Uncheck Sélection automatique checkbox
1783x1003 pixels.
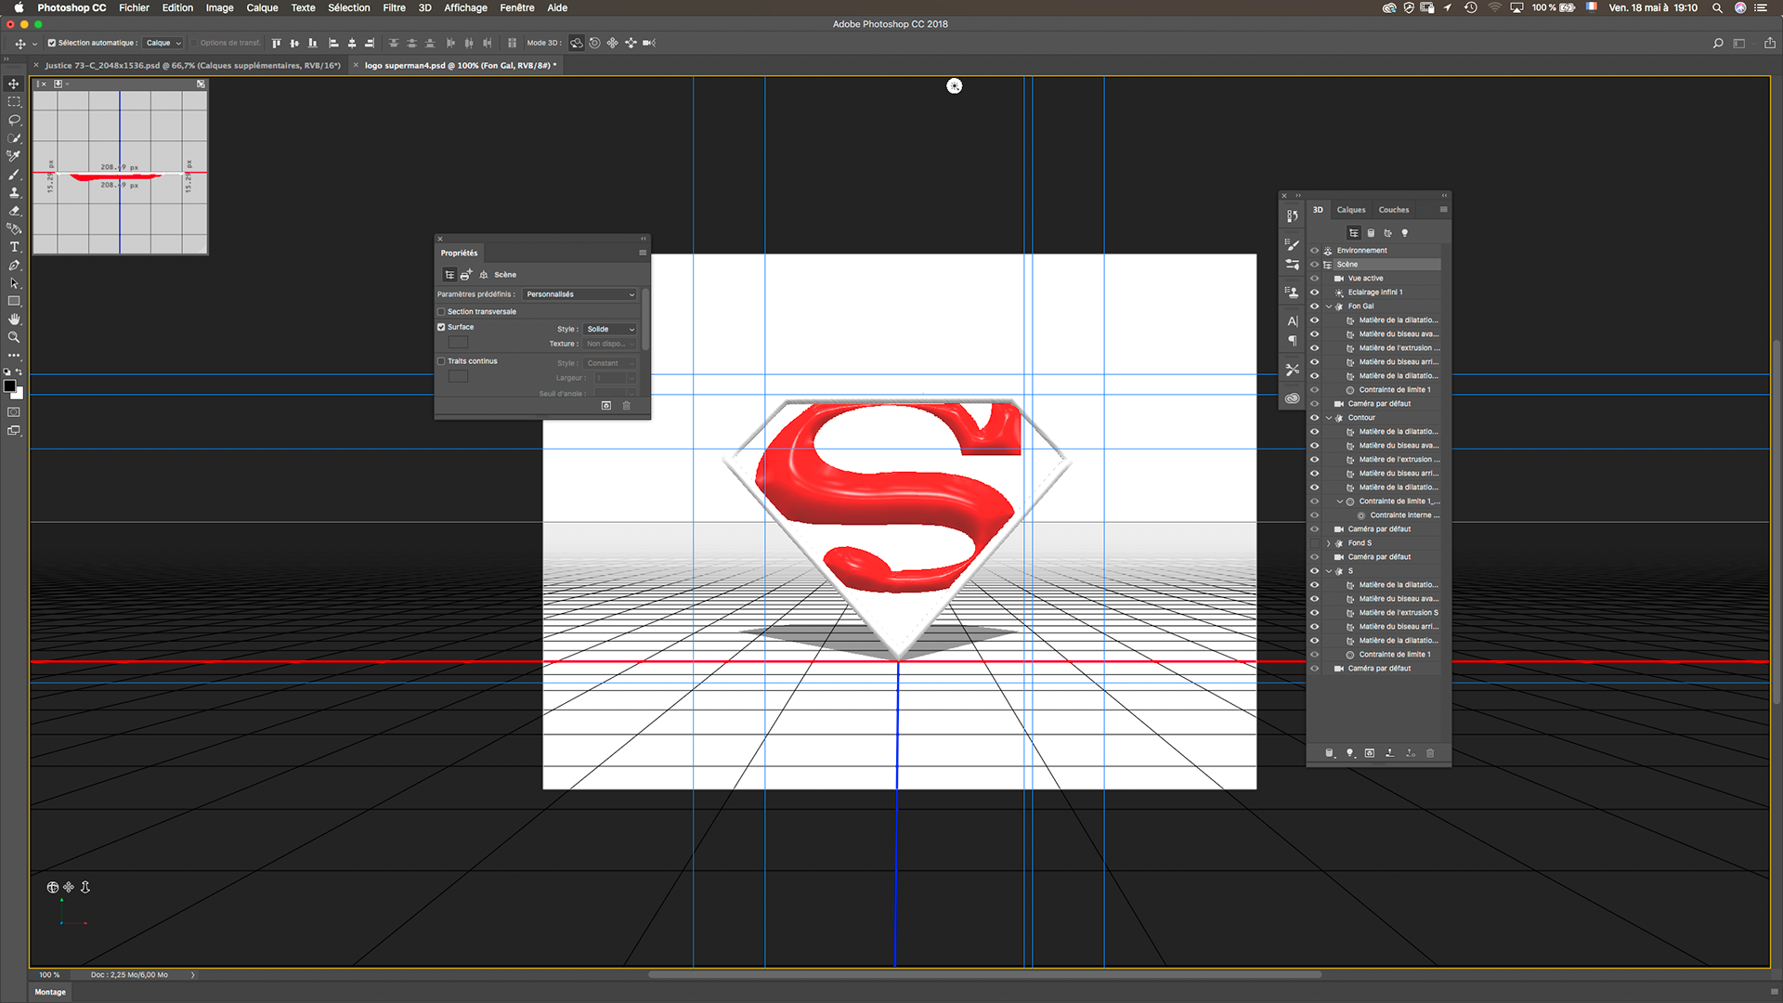pyautogui.click(x=52, y=43)
